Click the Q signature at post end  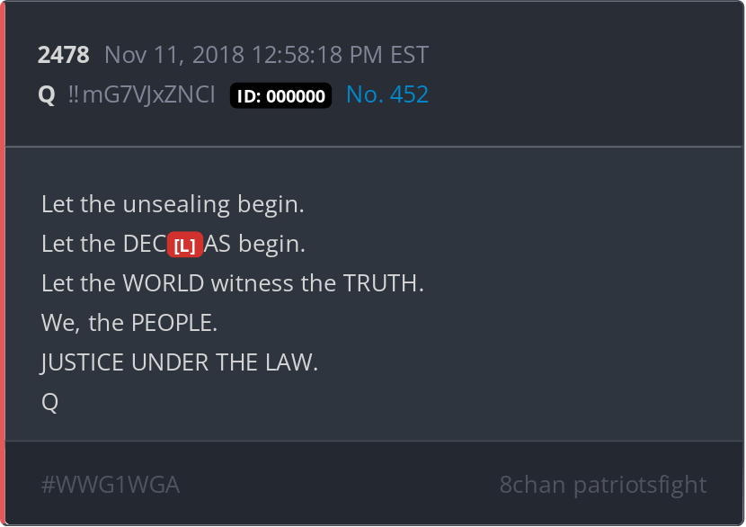[50, 402]
